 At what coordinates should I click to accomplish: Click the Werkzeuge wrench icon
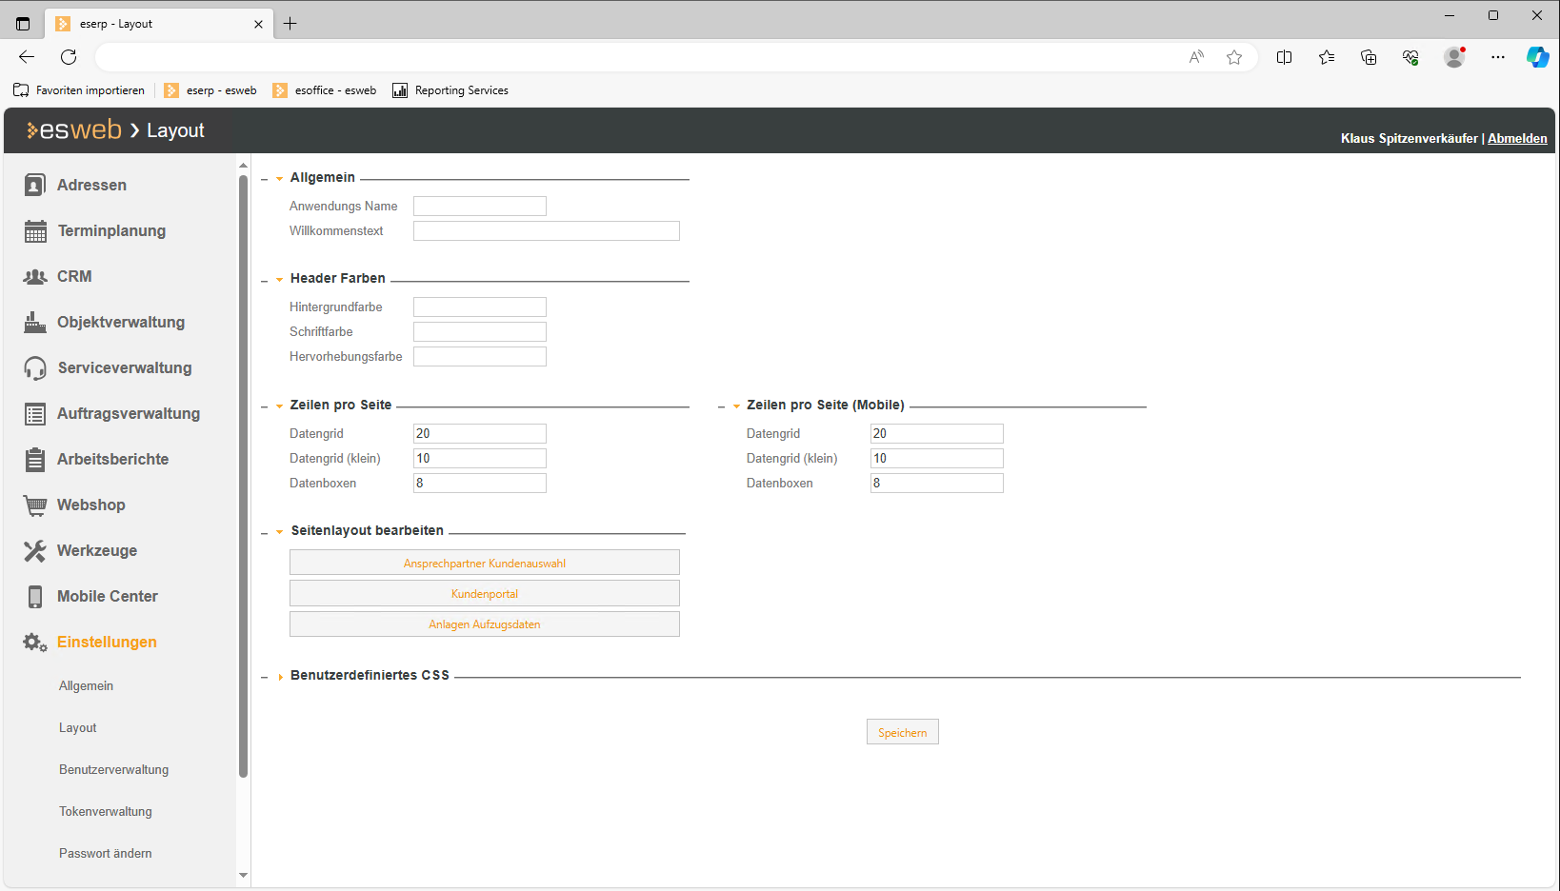35,551
